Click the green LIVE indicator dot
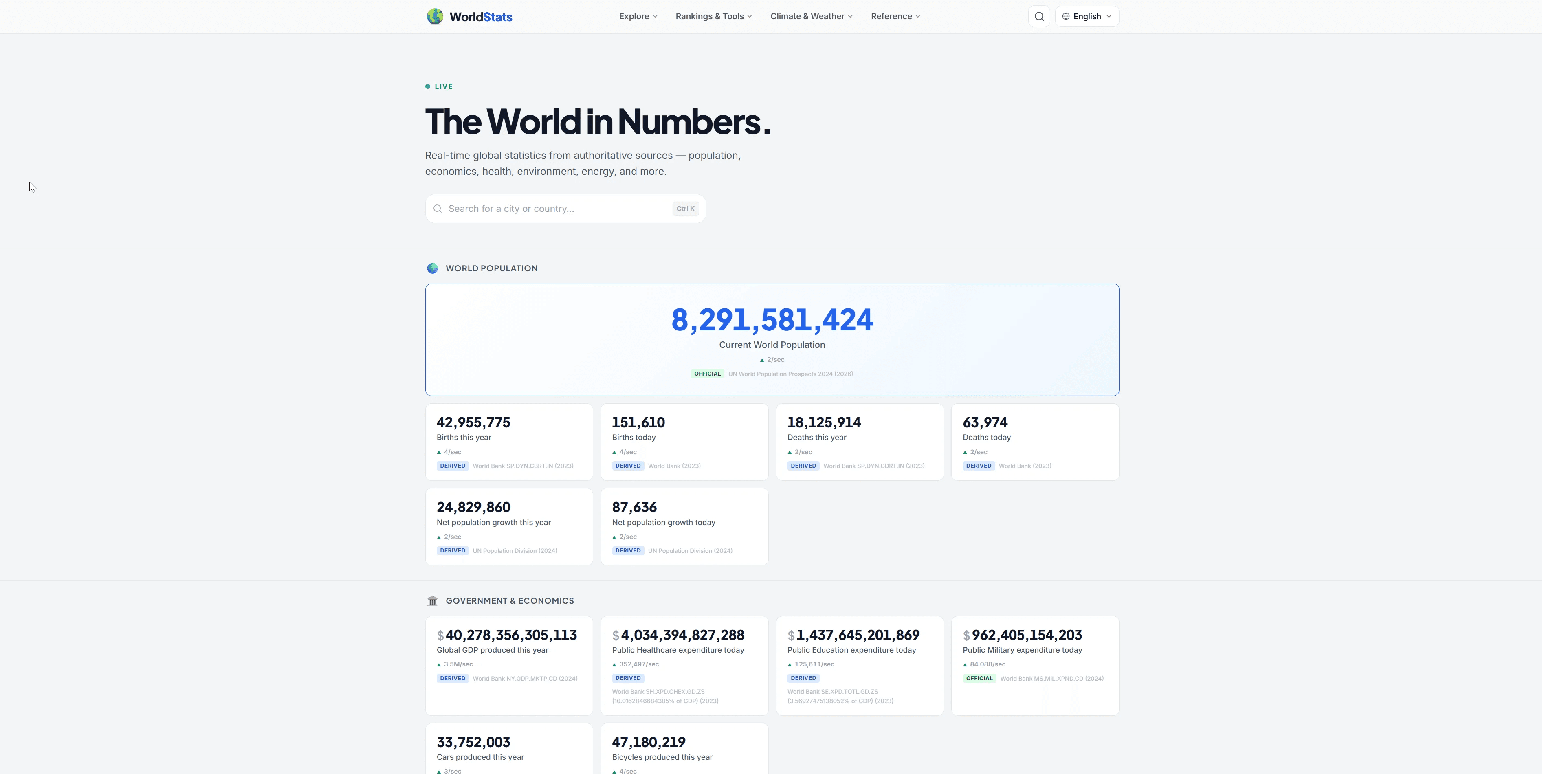This screenshot has width=1542, height=774. (427, 86)
